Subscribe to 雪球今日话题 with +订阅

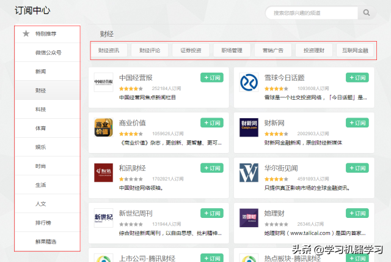click(357, 78)
